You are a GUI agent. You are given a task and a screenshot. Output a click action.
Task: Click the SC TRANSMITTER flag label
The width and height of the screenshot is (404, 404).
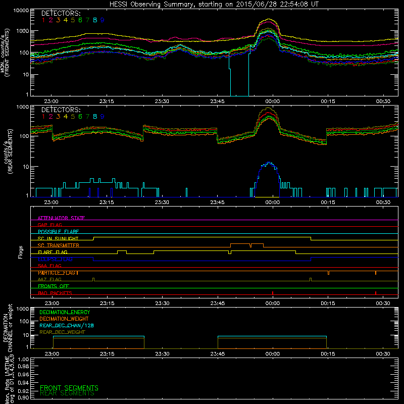(x=59, y=245)
